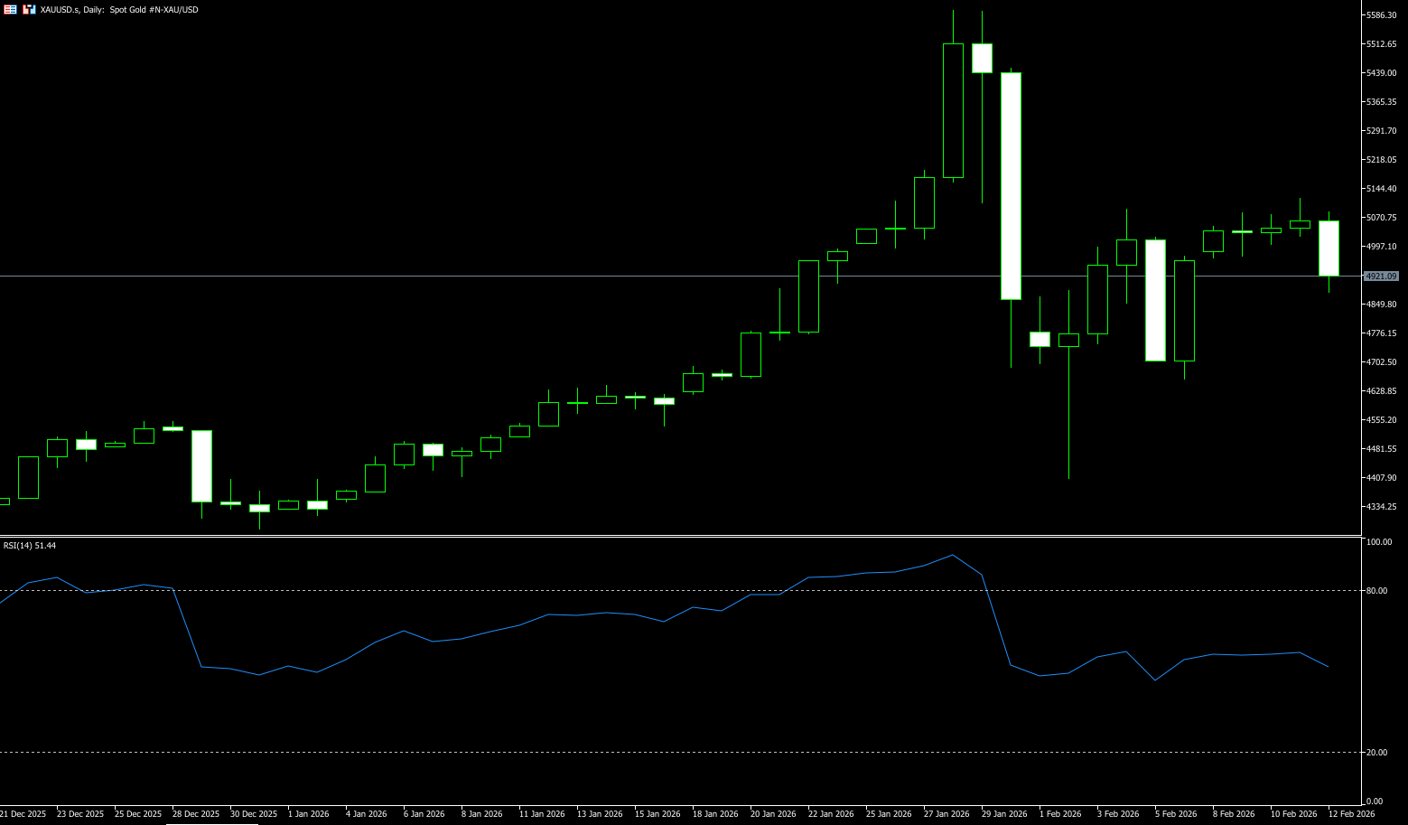Click the 21 Dec 2025 date label
Image resolution: width=1408 pixels, height=825 pixels.
click(x=23, y=814)
